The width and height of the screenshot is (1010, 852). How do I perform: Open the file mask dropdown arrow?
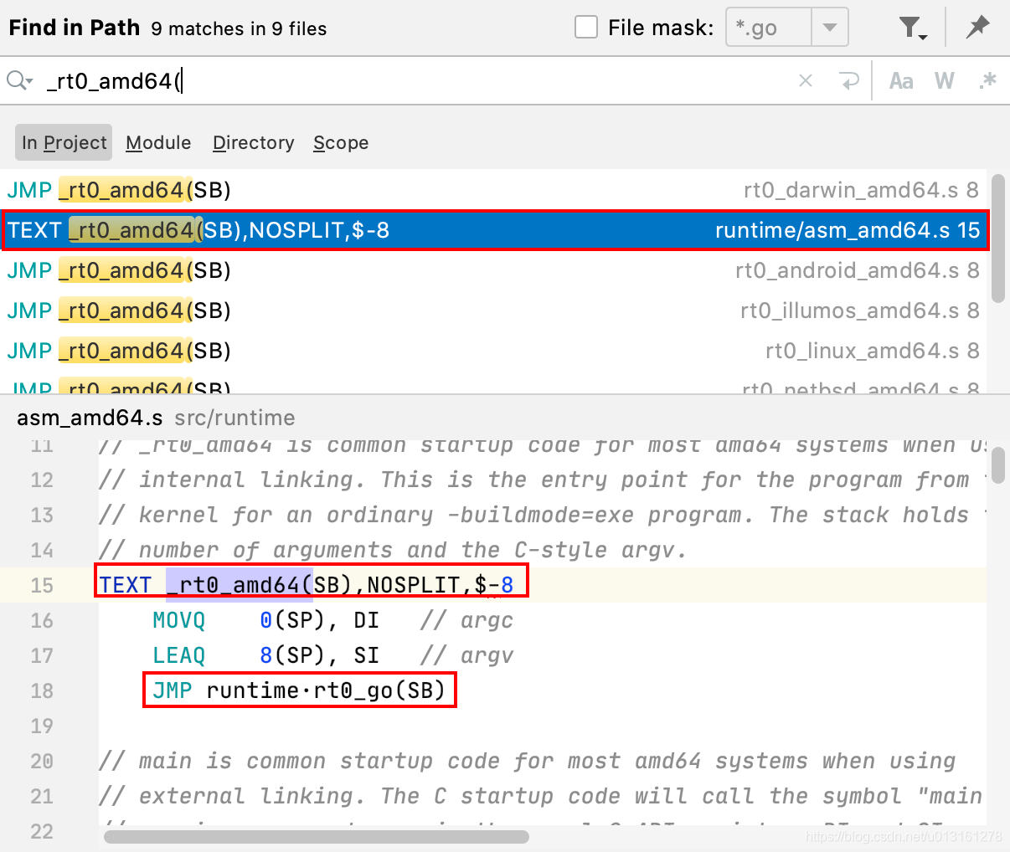[830, 28]
